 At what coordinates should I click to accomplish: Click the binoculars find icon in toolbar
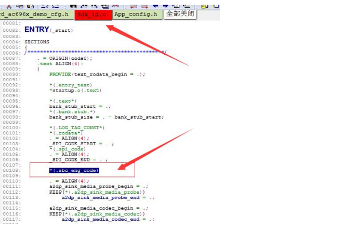[73, 6]
